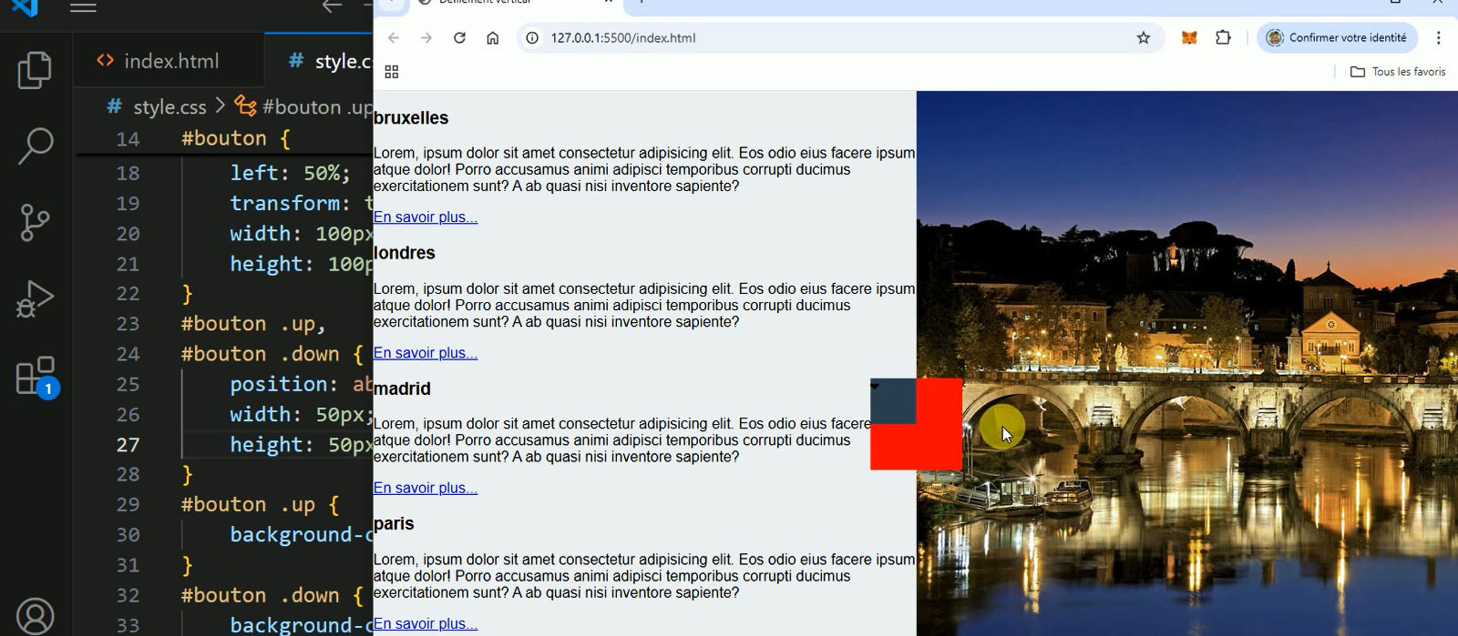Open the Run and Debug view
1458x636 pixels.
[x=35, y=298]
